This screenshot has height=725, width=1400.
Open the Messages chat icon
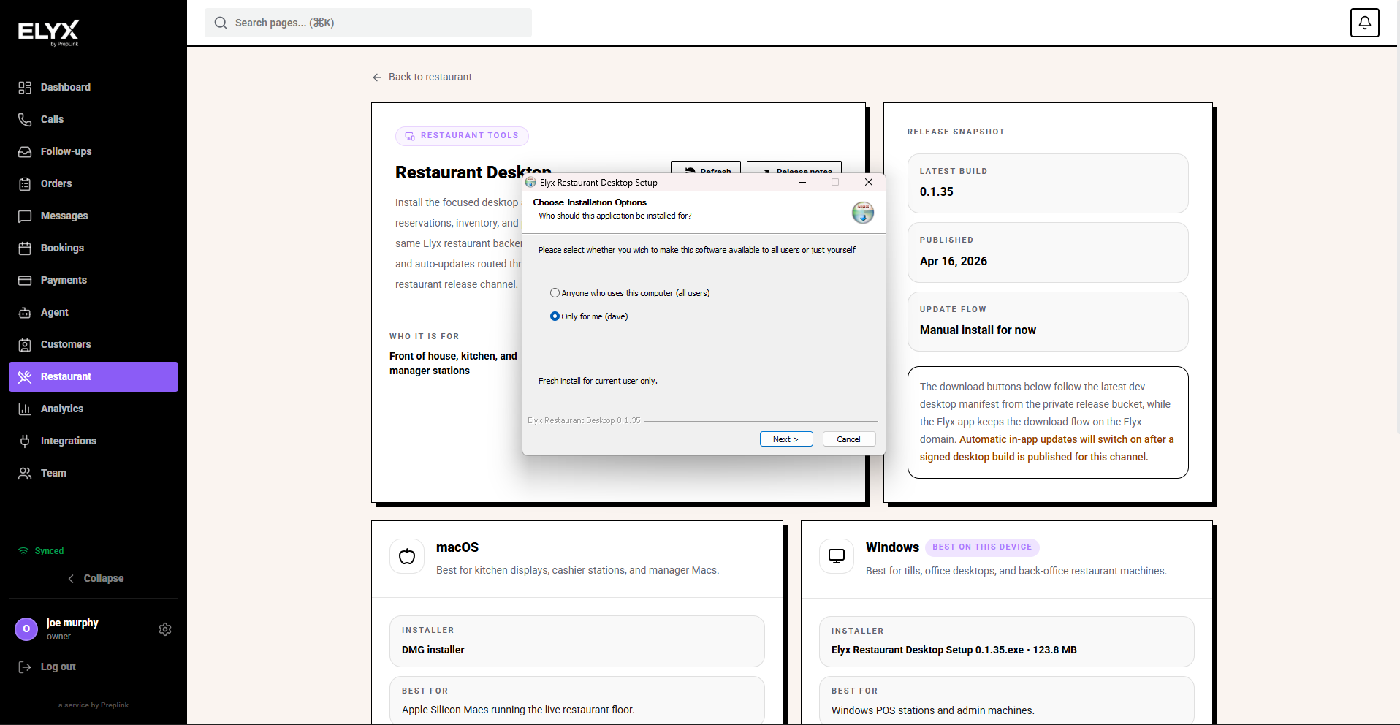click(25, 216)
